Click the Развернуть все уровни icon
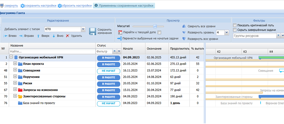 184,39
